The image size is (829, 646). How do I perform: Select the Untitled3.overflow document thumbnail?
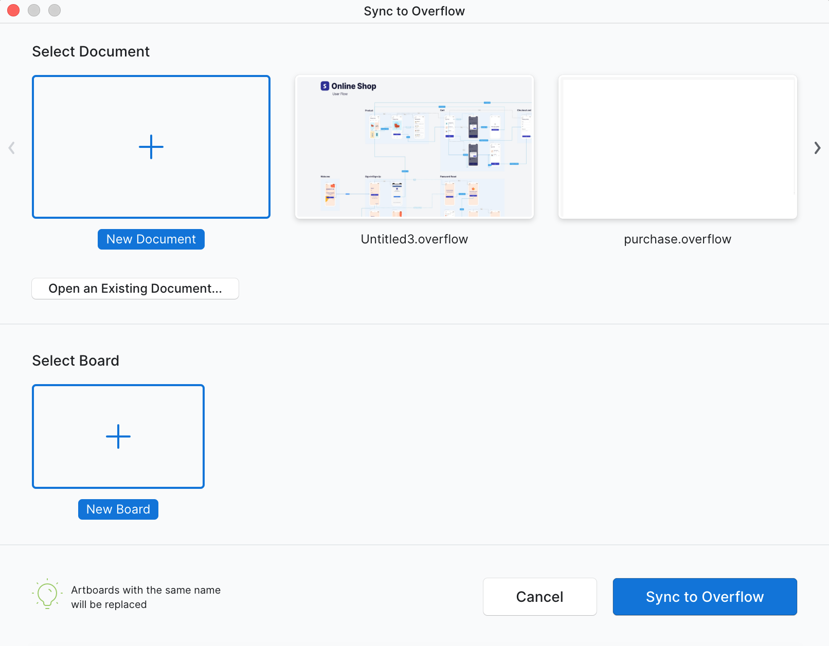(x=414, y=147)
